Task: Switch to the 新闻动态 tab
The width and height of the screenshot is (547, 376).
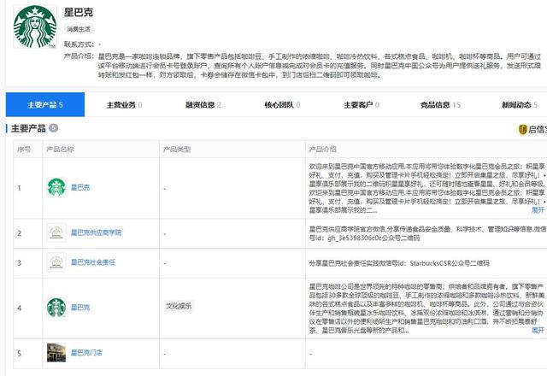Action: tap(519, 104)
